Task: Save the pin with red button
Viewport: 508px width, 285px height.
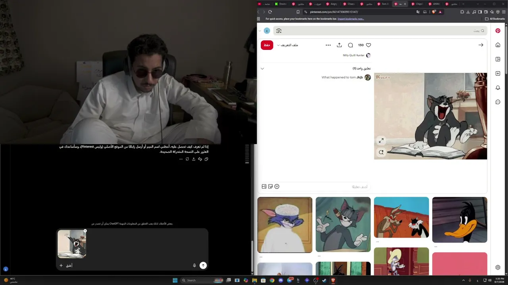Action: pos(267,45)
